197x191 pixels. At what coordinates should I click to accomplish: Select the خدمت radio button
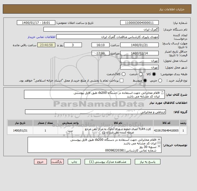click(141, 74)
